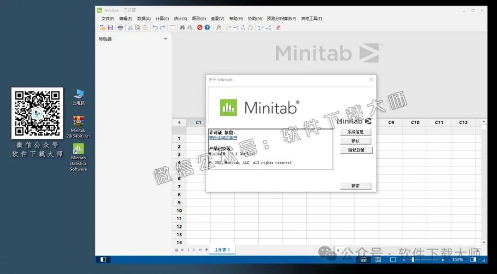Open the 图形(G) menu
This screenshot has height=274, width=497.
(x=199, y=19)
